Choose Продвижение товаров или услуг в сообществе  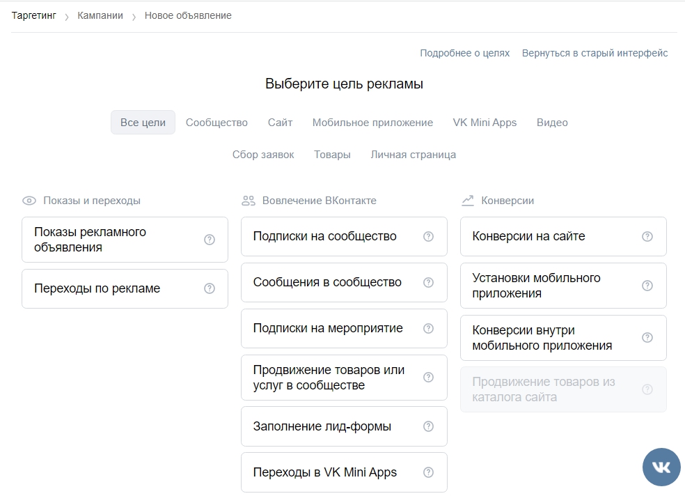point(345,378)
